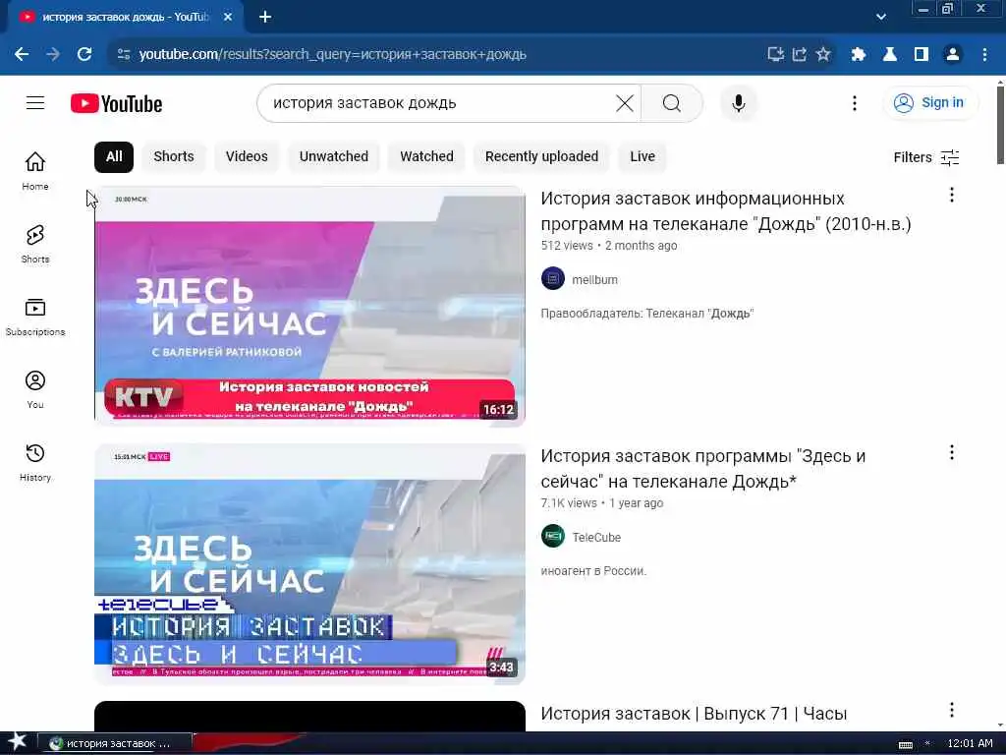Viewport: 1006px width, 755px height.
Task: Open more actions for the mellbum video
Action: 951,196
